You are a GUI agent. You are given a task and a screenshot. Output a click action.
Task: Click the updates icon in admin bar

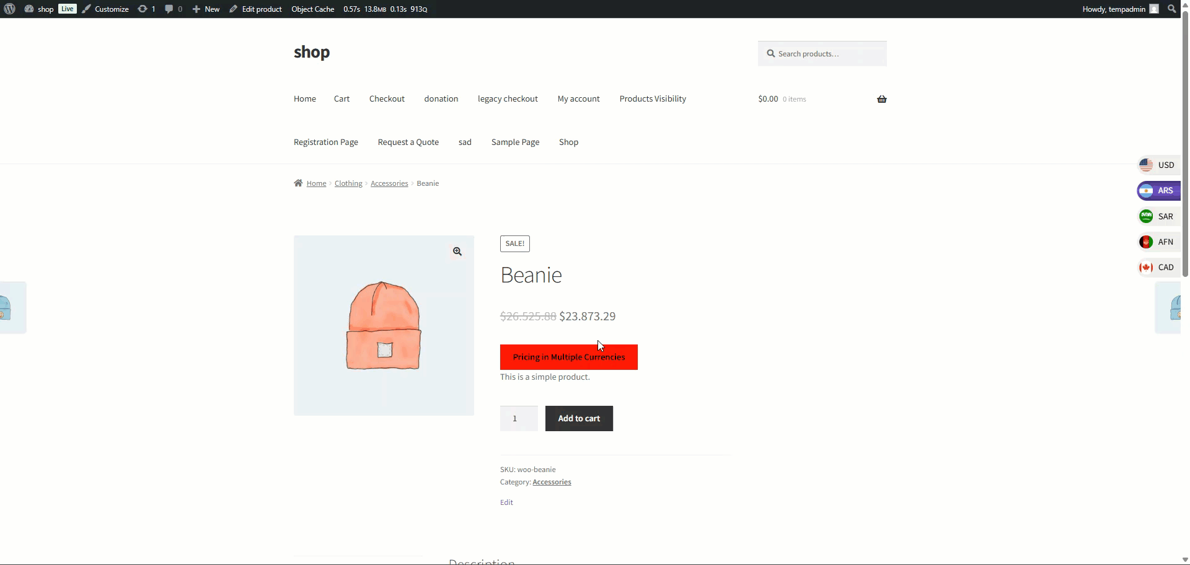(146, 9)
